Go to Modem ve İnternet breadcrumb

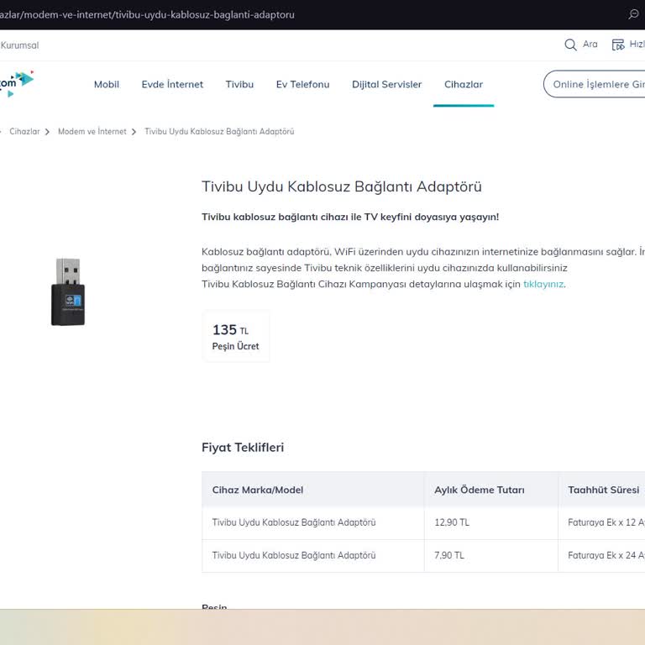tap(92, 132)
